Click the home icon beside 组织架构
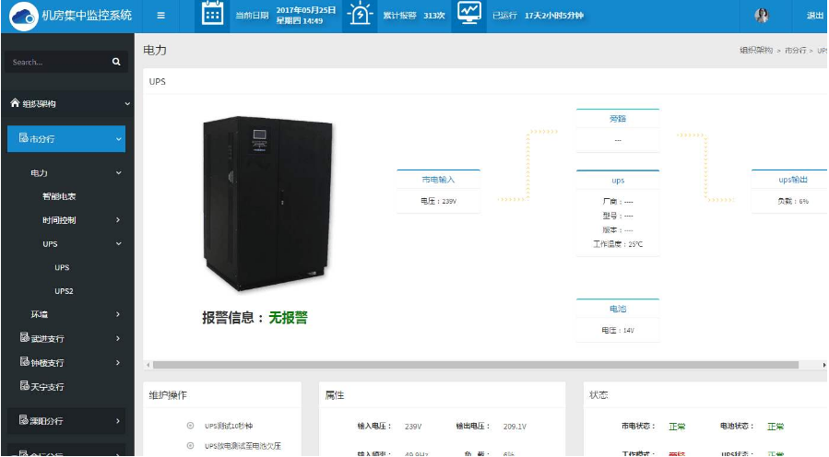The image size is (829, 457). (x=15, y=103)
